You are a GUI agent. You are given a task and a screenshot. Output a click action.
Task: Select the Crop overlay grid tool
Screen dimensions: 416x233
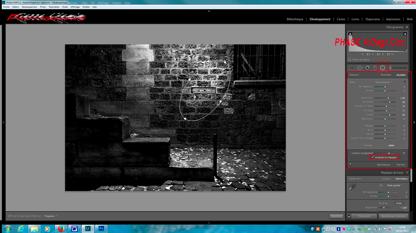pyautogui.click(x=352, y=67)
